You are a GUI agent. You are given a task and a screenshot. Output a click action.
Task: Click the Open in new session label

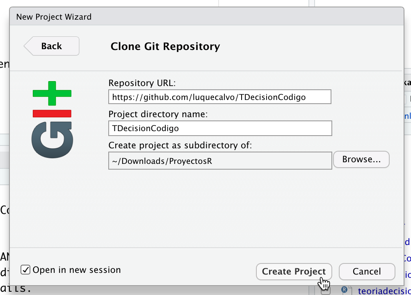coord(77,270)
